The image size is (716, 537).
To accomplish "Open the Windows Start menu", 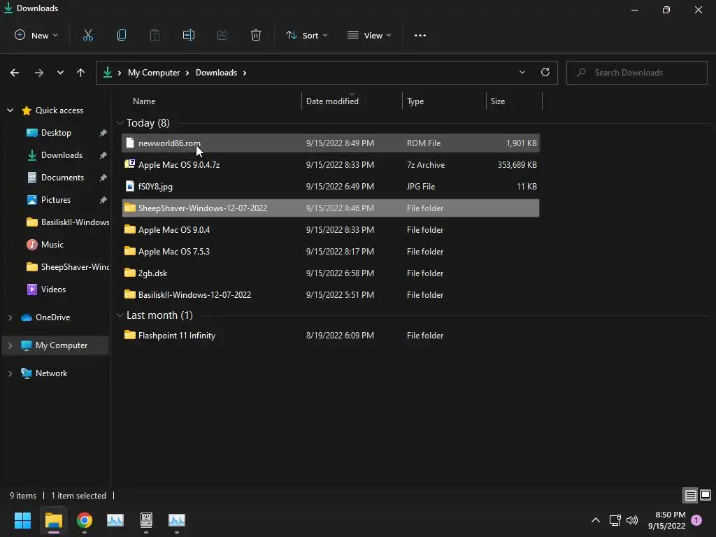I will [x=22, y=520].
